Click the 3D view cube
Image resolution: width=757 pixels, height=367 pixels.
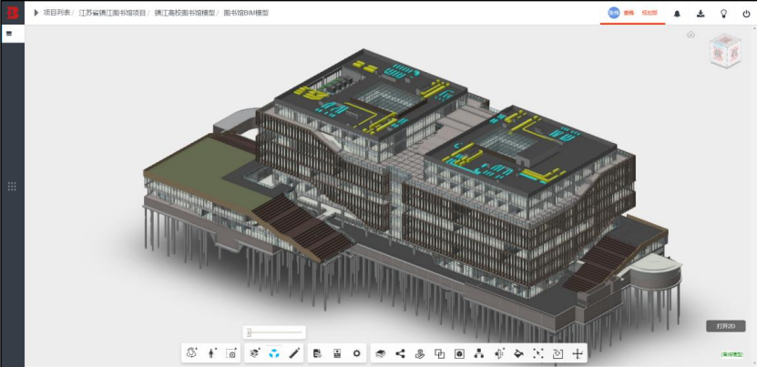click(724, 50)
